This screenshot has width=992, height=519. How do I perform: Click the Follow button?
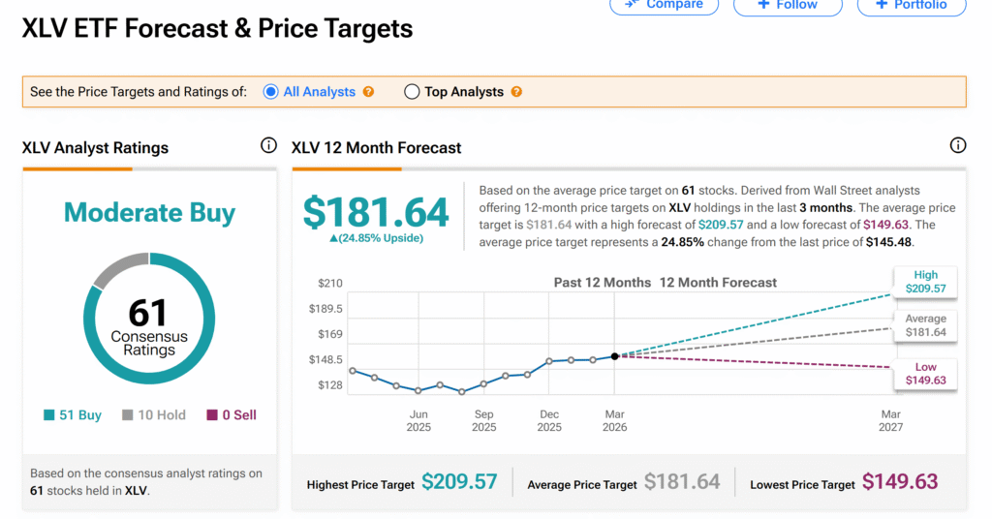(789, 5)
